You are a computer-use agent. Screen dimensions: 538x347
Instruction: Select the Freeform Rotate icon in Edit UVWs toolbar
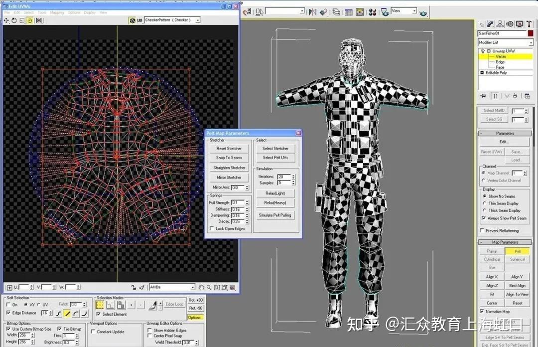tap(14, 20)
